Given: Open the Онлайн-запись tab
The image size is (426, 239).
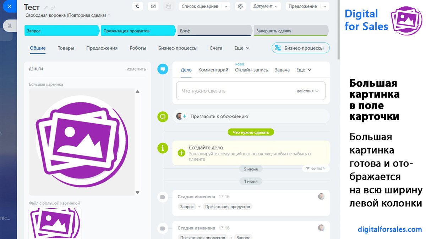Looking at the screenshot, I should tap(251, 70).
